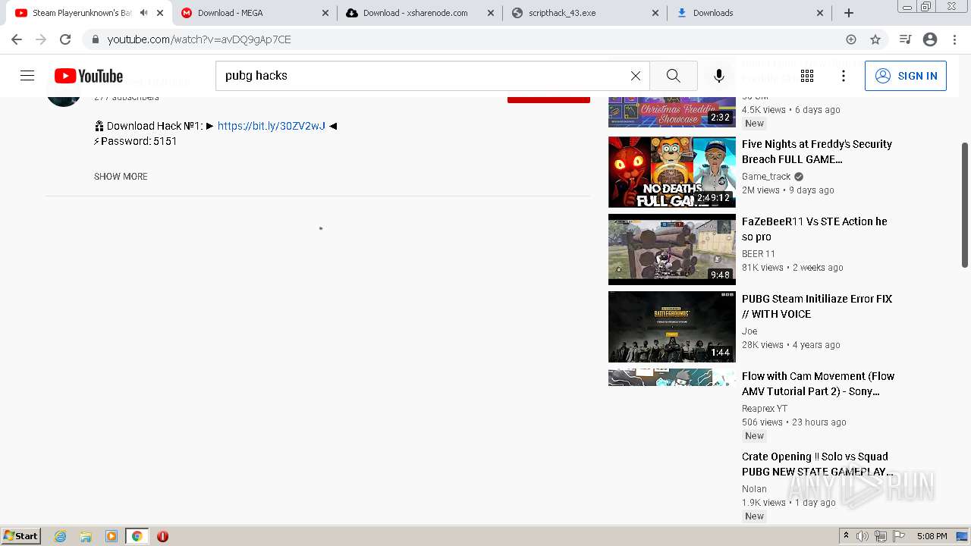Click the red Subscribe button

coord(548,99)
